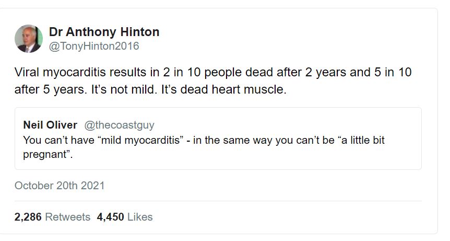View the 2,286 Retweets list
Screen dimensions: 450x241
pyautogui.click(x=52, y=216)
